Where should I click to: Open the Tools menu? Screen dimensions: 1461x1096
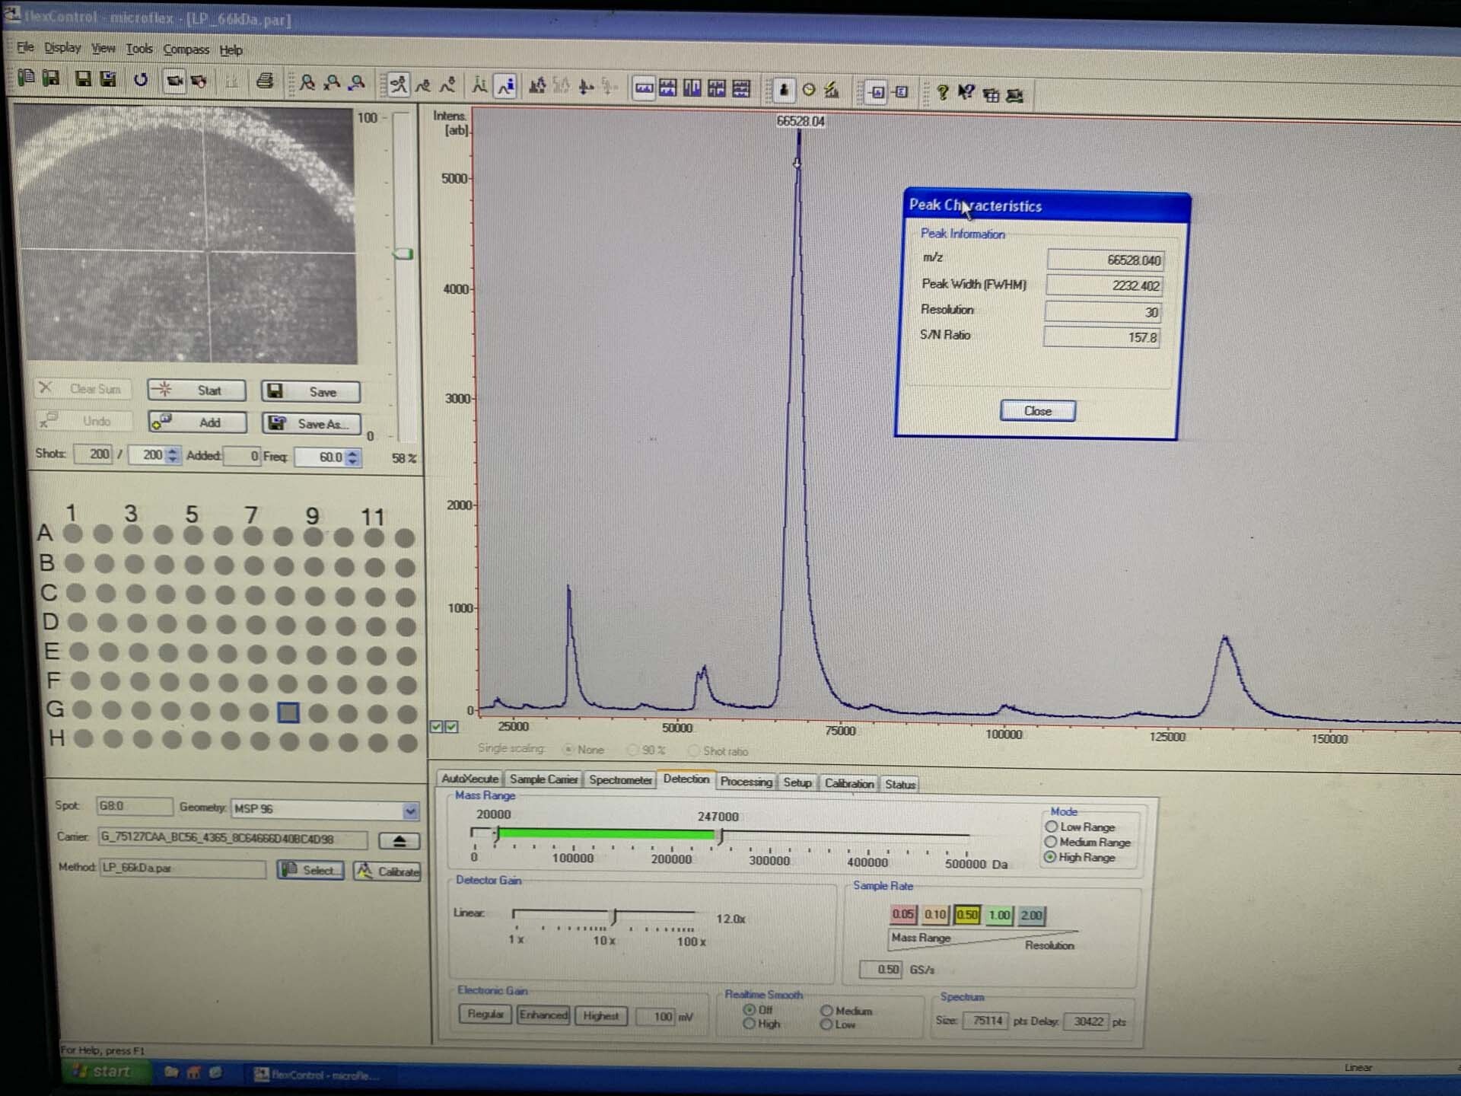[139, 49]
